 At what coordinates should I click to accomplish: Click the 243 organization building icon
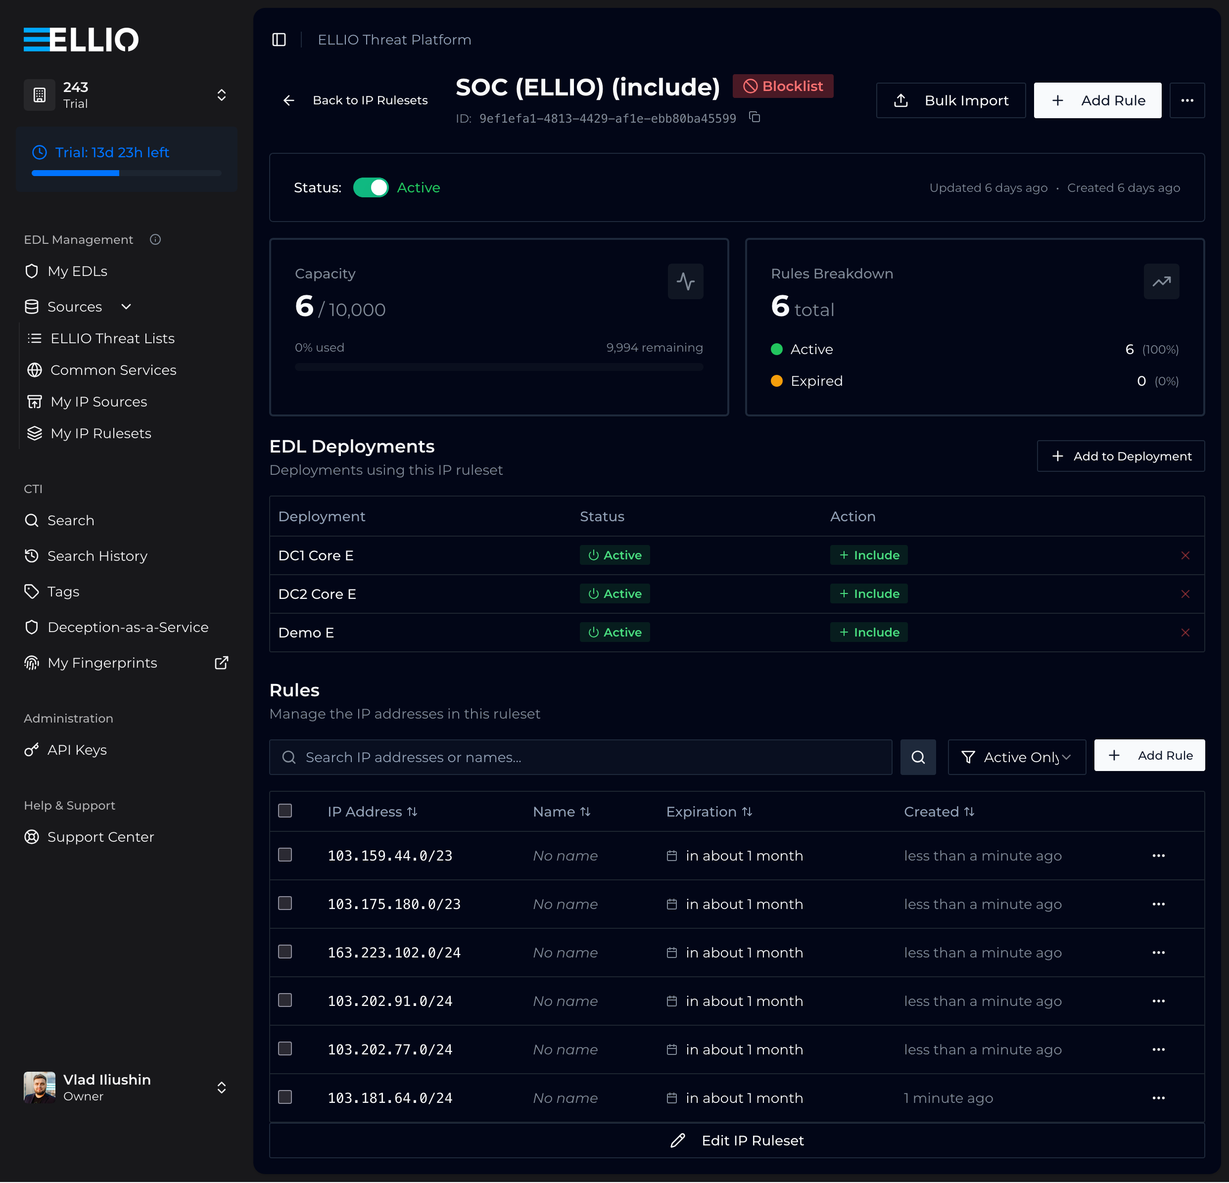[40, 95]
